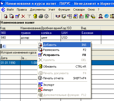Click the yellow Refresh toolbar icon
Screen dimensions: 114x101
point(35,16)
